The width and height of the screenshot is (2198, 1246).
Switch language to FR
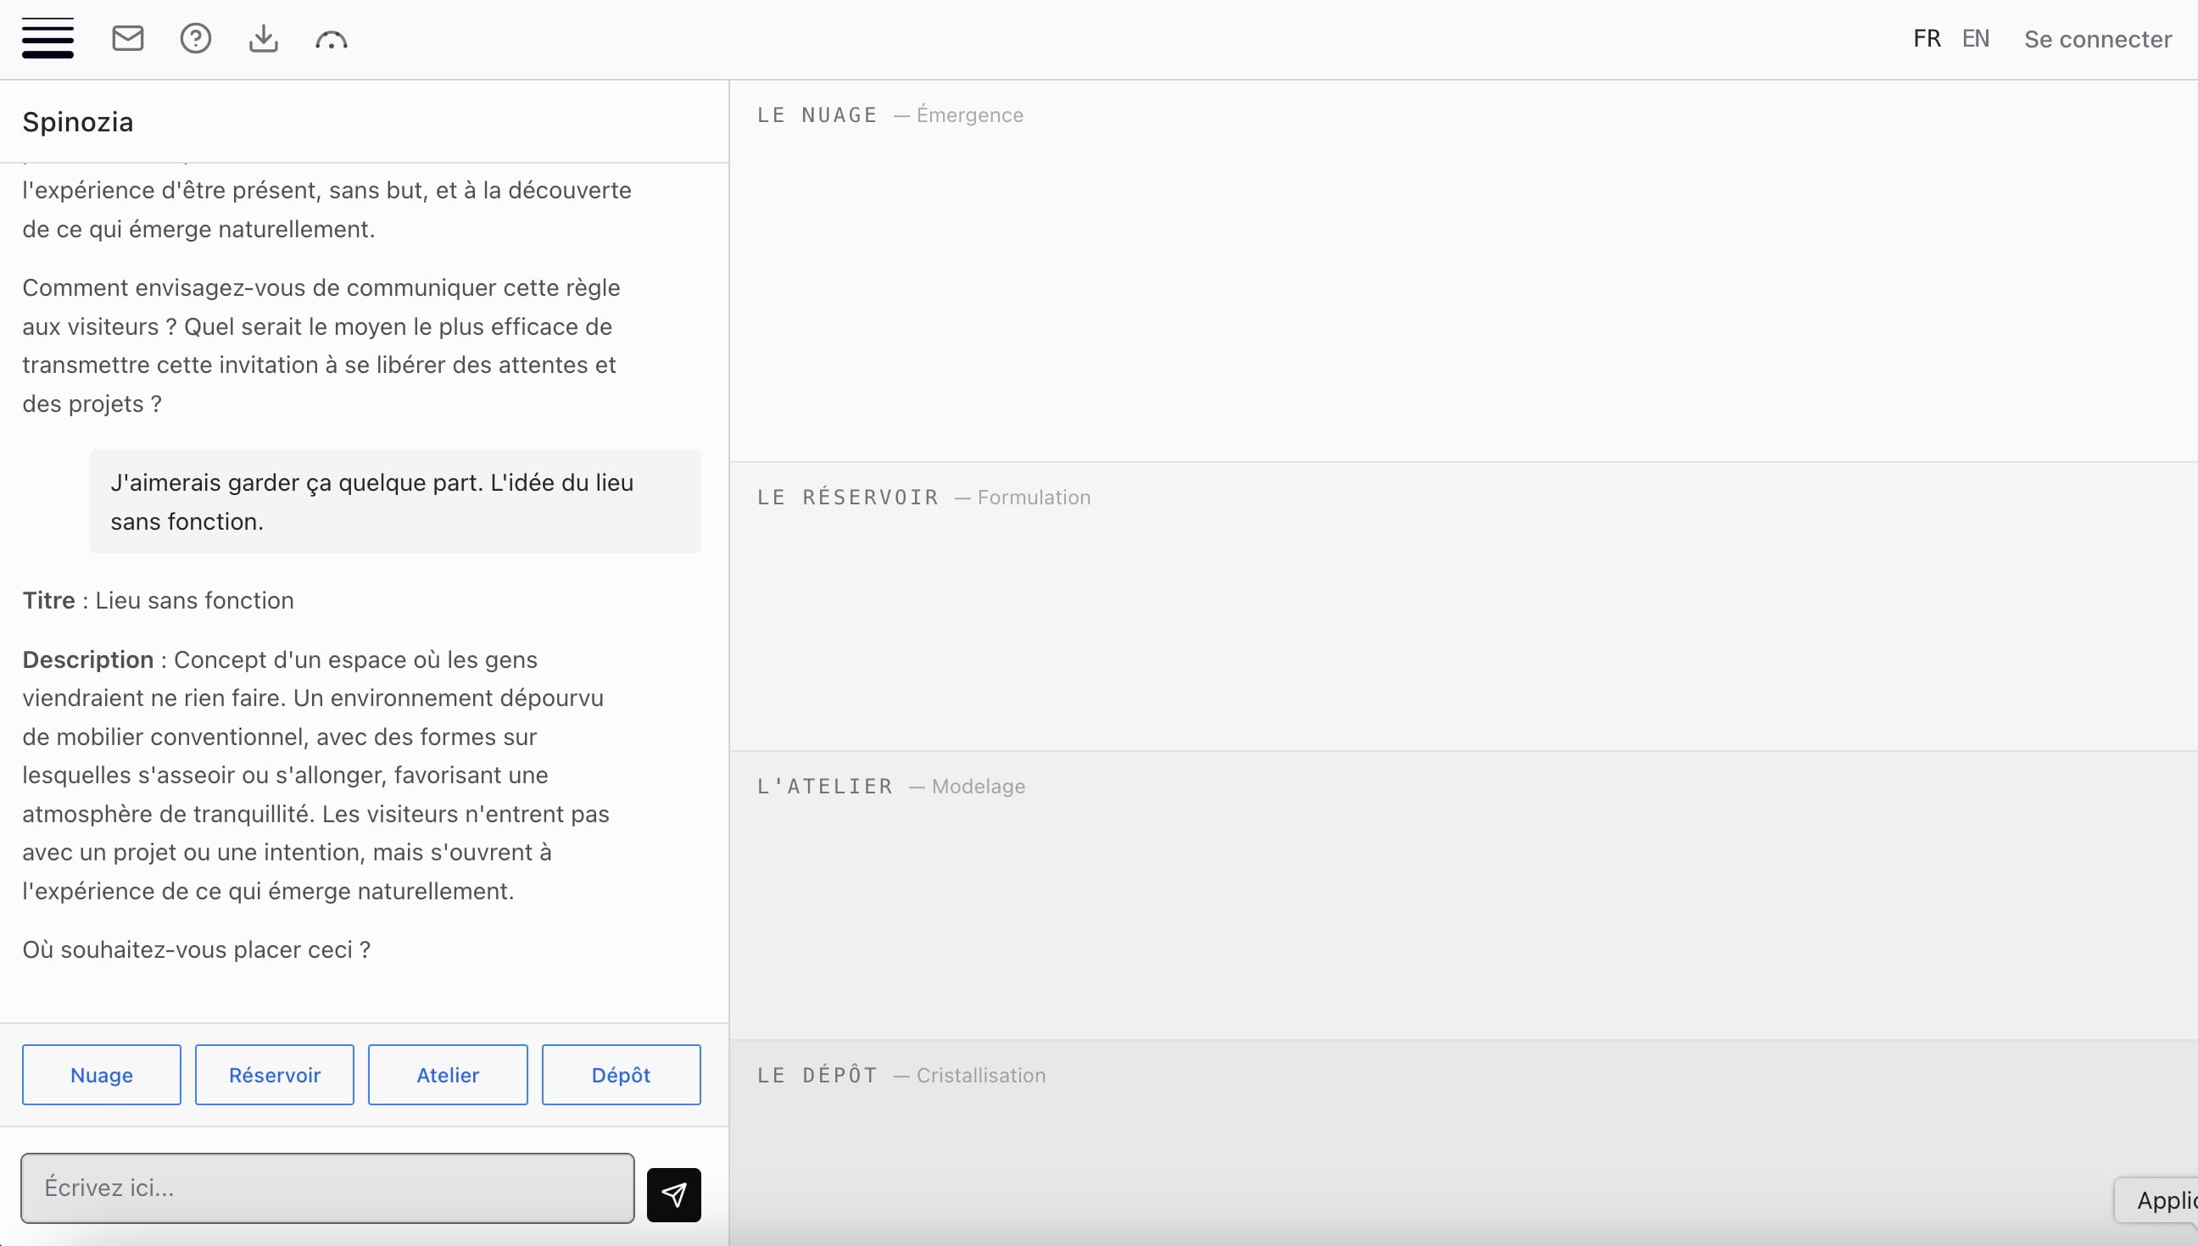tap(1926, 38)
